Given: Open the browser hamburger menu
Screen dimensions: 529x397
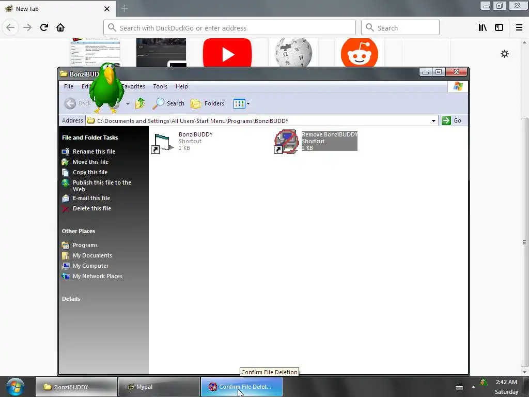Looking at the screenshot, I should click(x=519, y=28).
